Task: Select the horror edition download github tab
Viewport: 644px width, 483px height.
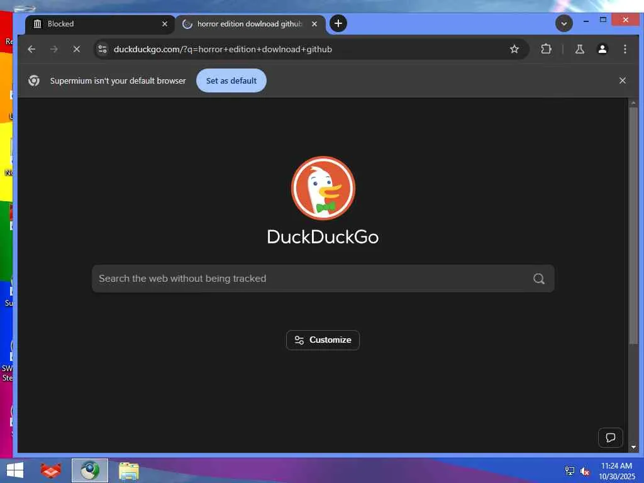Action: click(x=250, y=24)
